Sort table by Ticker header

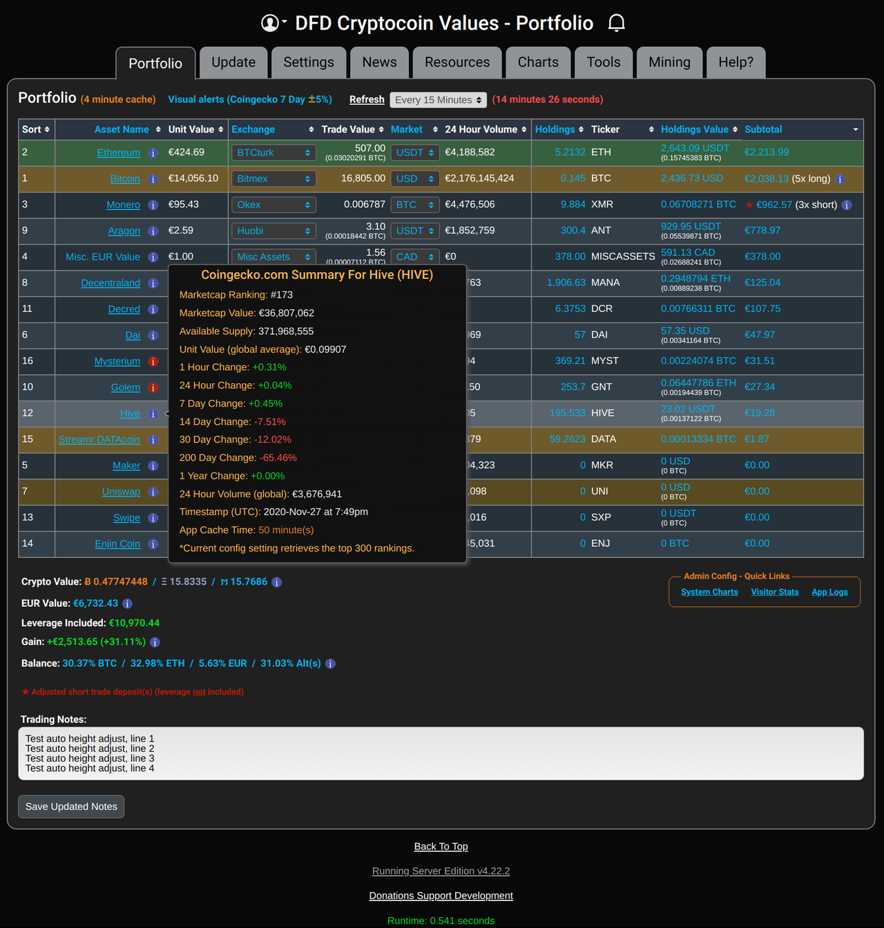[x=622, y=130]
